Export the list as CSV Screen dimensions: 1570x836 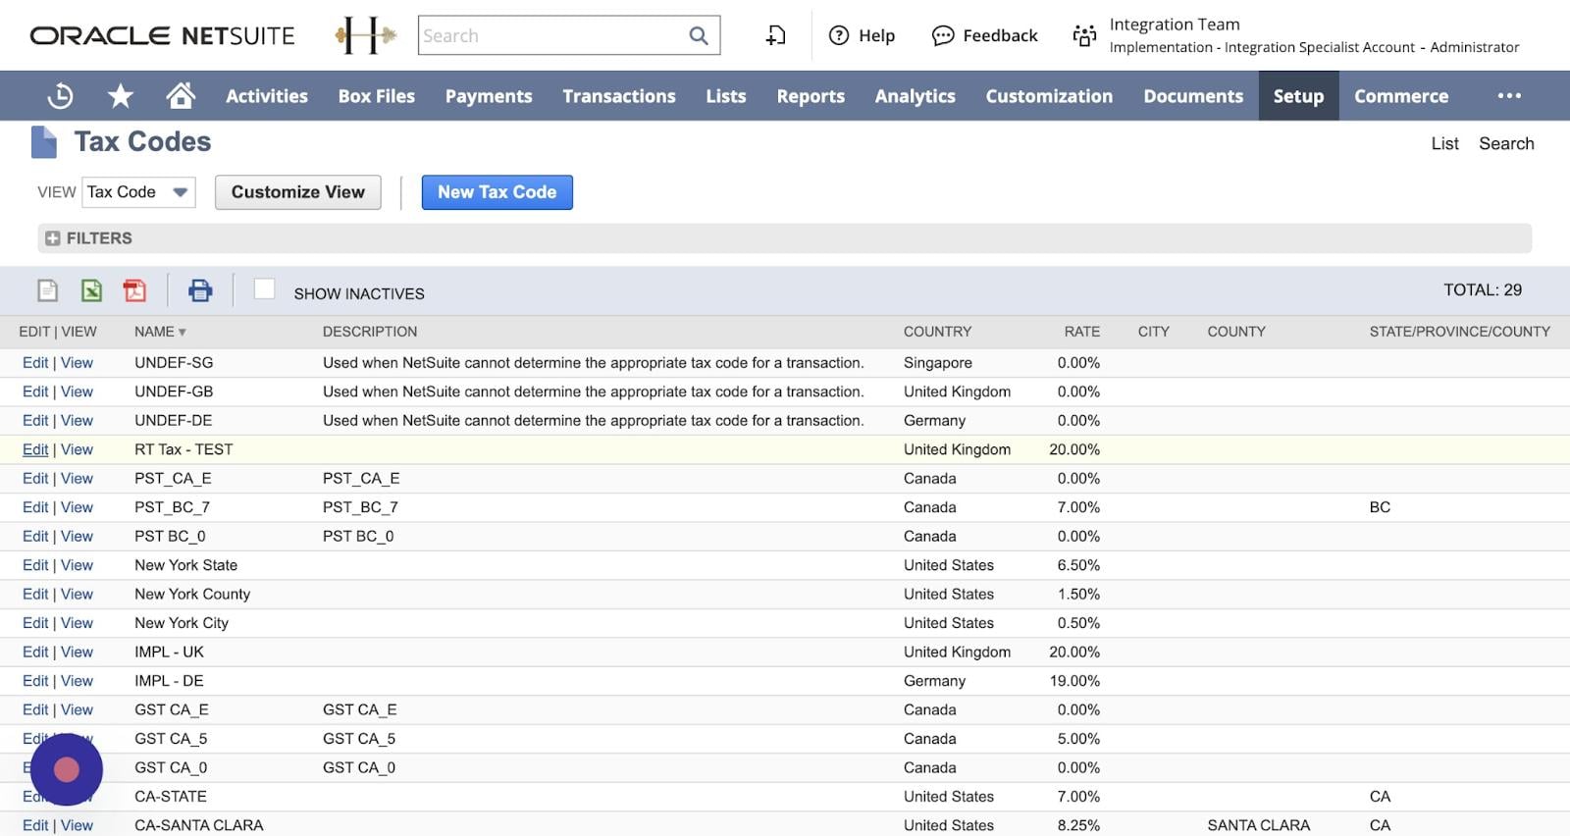tap(47, 290)
